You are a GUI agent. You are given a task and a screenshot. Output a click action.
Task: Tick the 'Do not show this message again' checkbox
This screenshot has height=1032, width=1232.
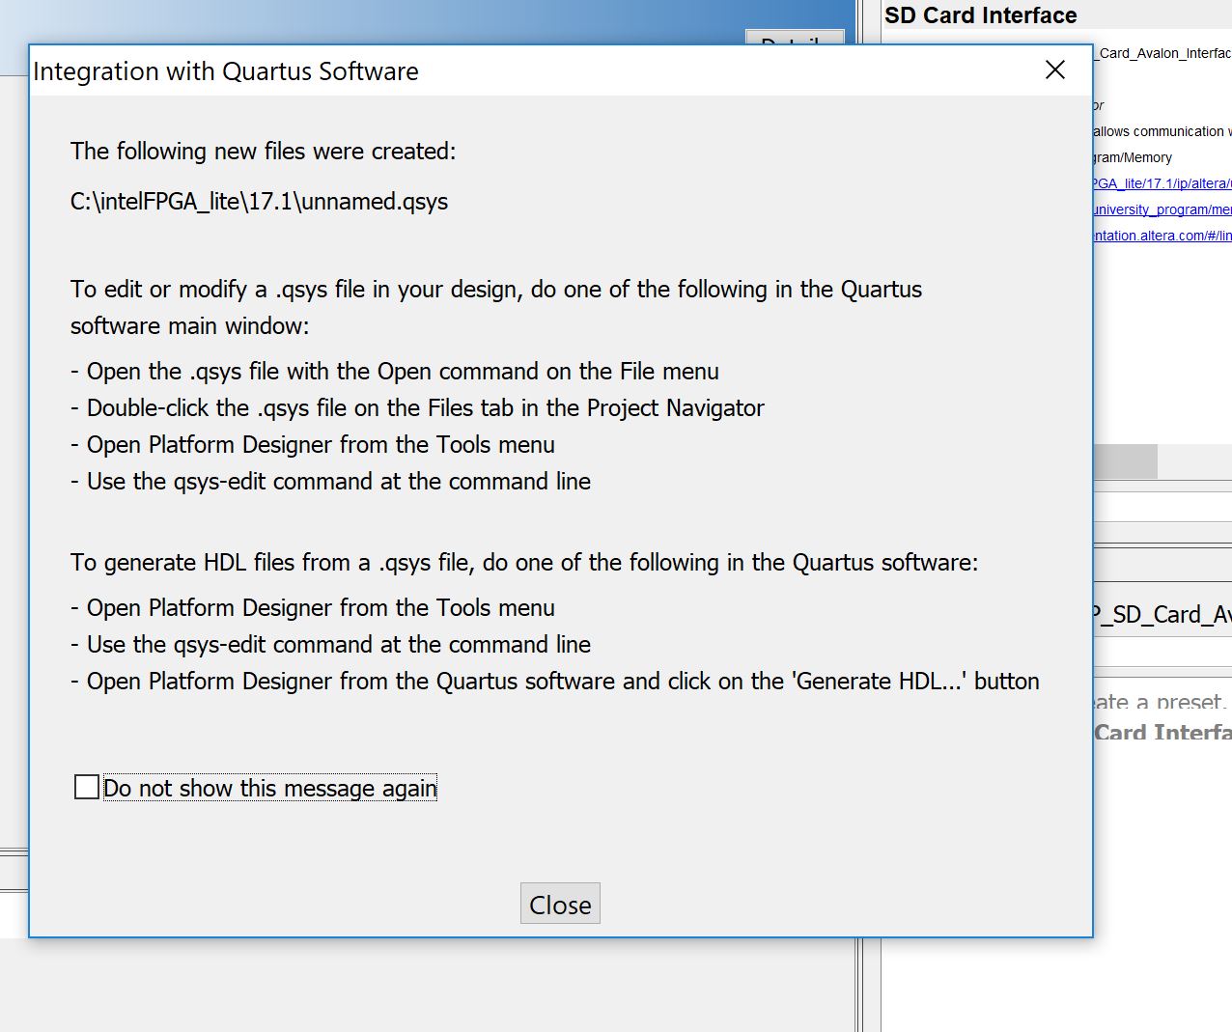(x=87, y=787)
